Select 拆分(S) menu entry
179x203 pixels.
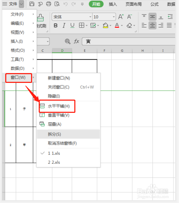point(68,134)
